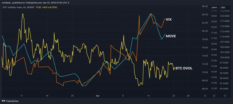Image resolution: width=233 pixels, height=104 pixels.
Task: Click date label '18' on time axis
Action: pos(47,96)
